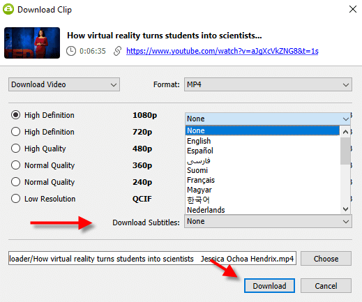
Task: Open the Download Subtitles dropdown
Action: click(x=268, y=221)
